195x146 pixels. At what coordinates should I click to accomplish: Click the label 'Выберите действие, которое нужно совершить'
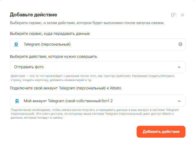pos(53,56)
